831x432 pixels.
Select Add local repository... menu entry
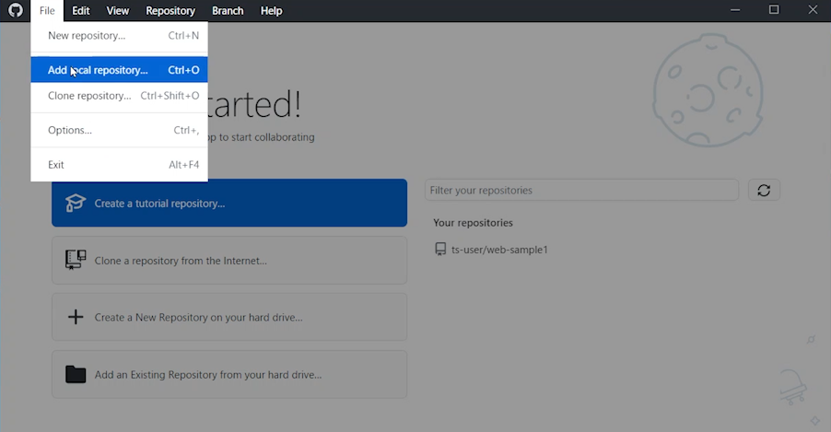click(x=119, y=70)
